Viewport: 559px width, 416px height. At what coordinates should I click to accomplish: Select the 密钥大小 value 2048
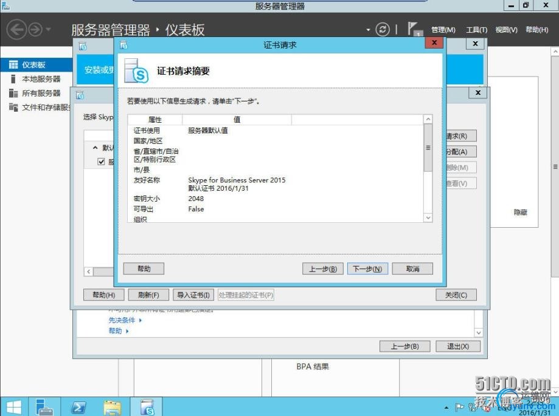tap(196, 199)
